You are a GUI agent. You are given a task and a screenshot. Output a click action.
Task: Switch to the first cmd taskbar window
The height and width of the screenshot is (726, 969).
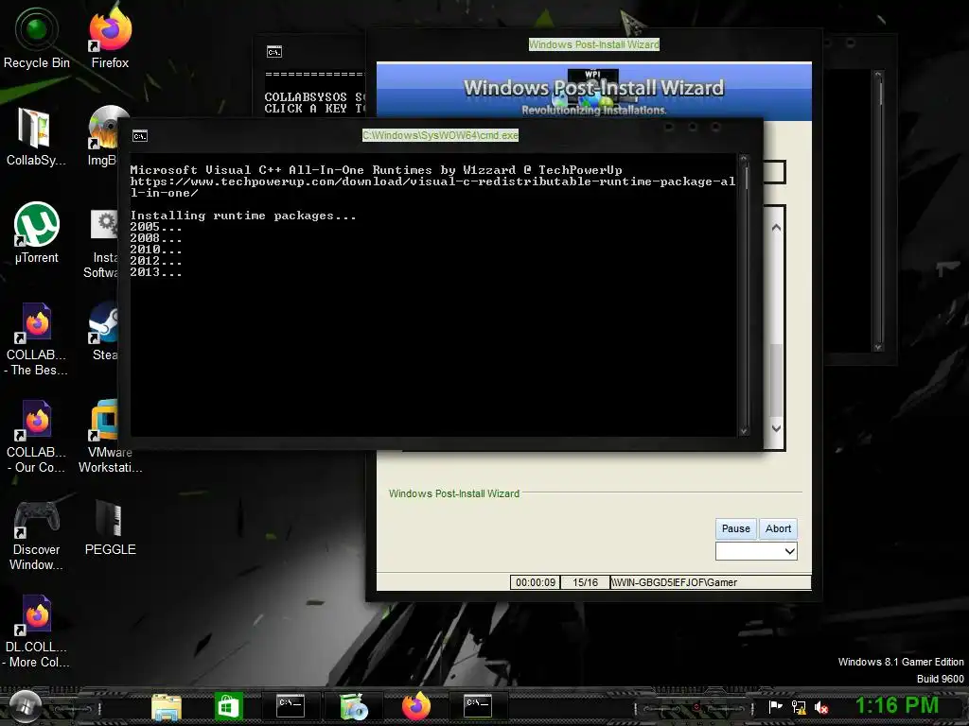(291, 706)
